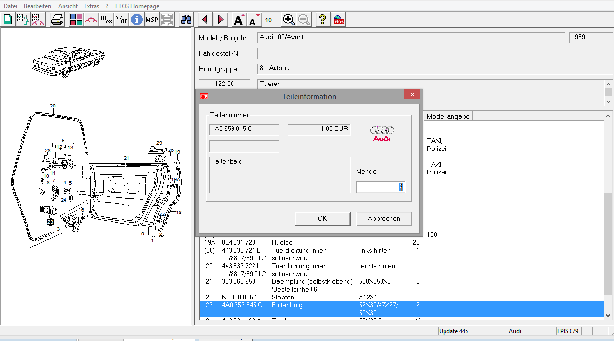Click the yellow question mark help icon
The height and width of the screenshot is (341, 614).
(322, 20)
